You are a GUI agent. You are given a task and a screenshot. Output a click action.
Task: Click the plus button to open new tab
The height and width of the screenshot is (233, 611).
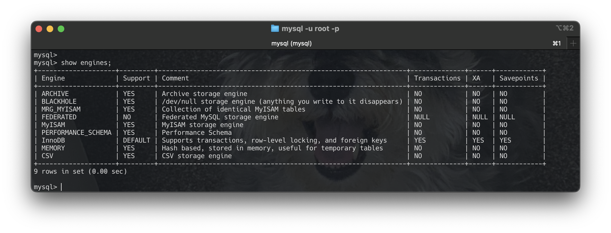point(573,43)
